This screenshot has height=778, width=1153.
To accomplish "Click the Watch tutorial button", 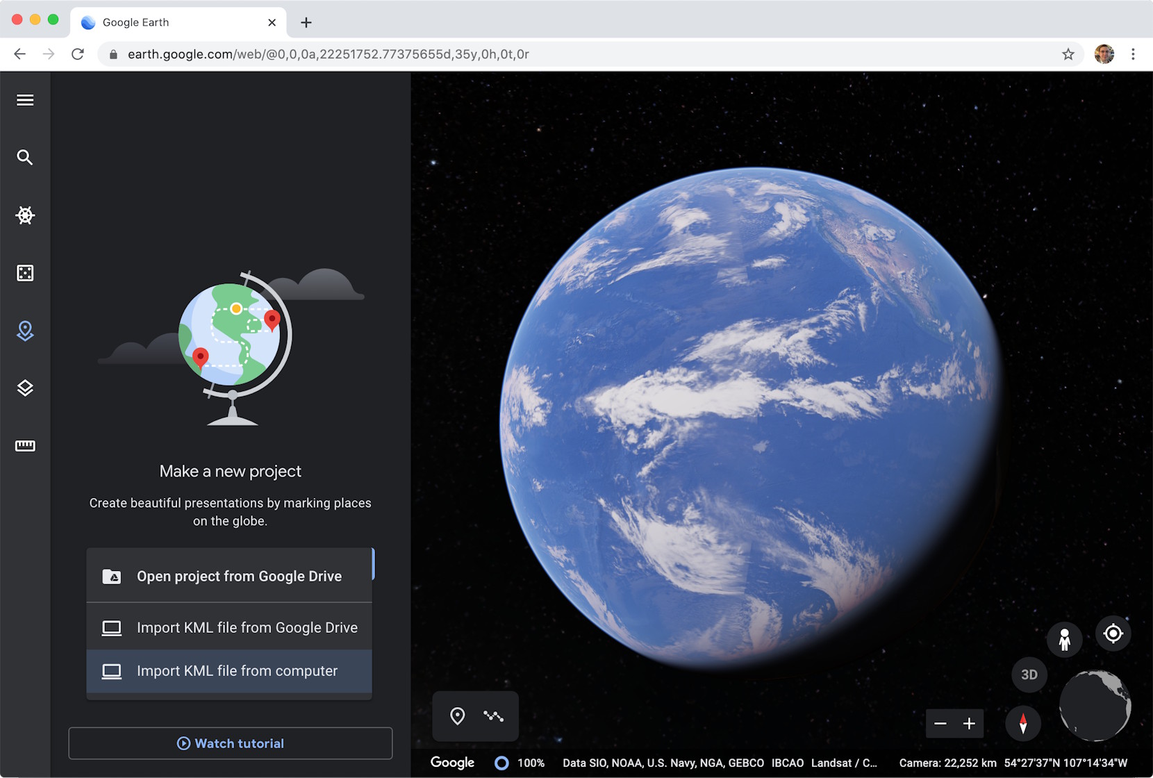I will click(x=231, y=743).
